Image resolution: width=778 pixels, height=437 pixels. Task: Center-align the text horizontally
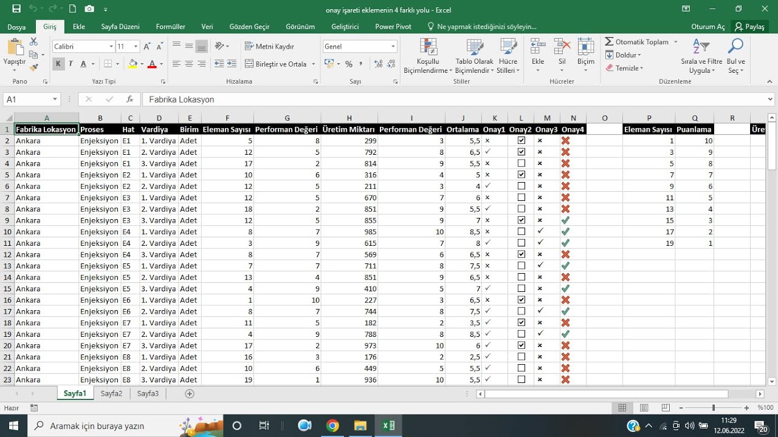(x=189, y=64)
